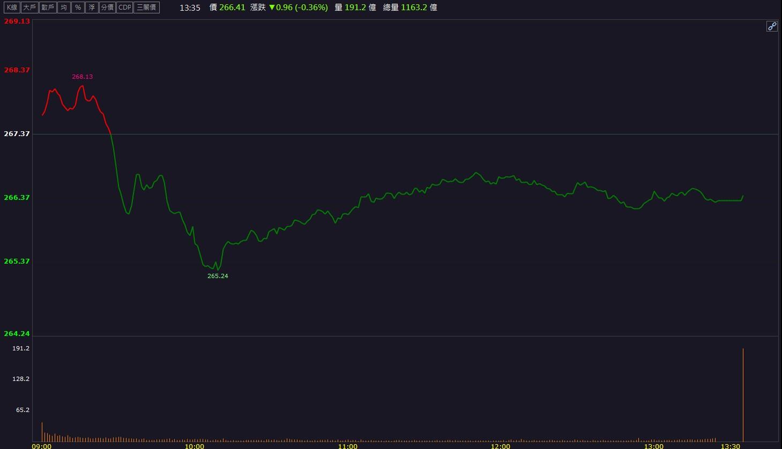Open the 分價 price distribution view
Image resolution: width=782 pixels, height=449 pixels.
click(x=107, y=8)
